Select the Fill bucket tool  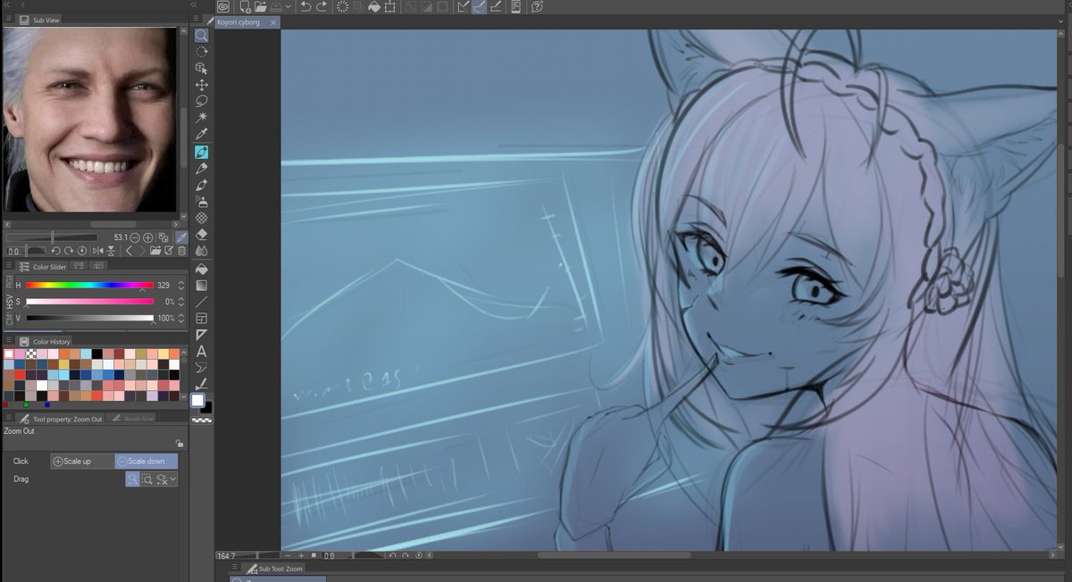click(x=202, y=269)
